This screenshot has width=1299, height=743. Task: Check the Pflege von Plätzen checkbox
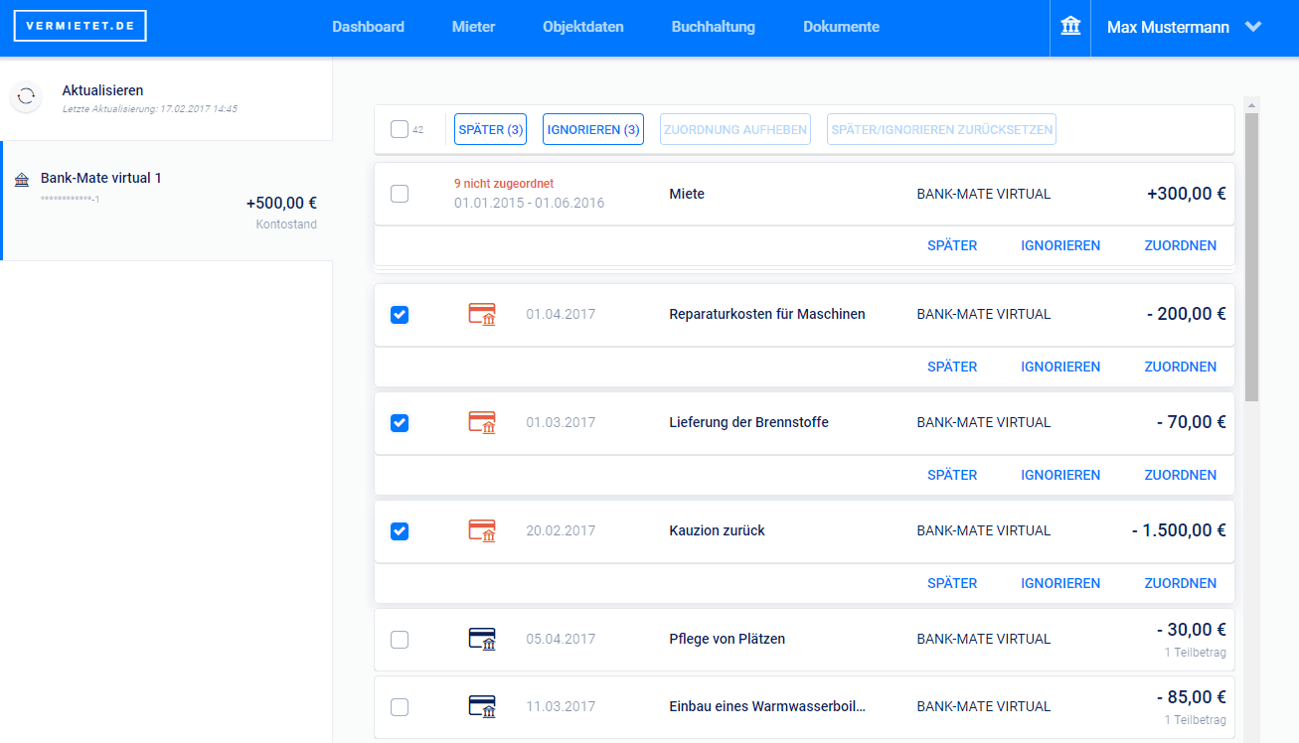coord(400,640)
